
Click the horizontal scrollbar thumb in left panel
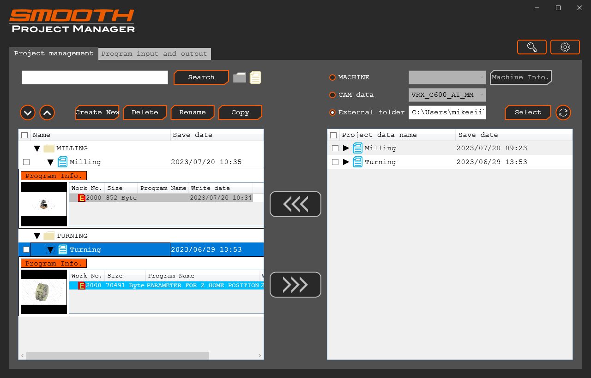(118, 356)
